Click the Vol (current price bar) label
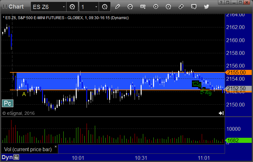Viewport: 253px width, 162px height. [x=28, y=149]
